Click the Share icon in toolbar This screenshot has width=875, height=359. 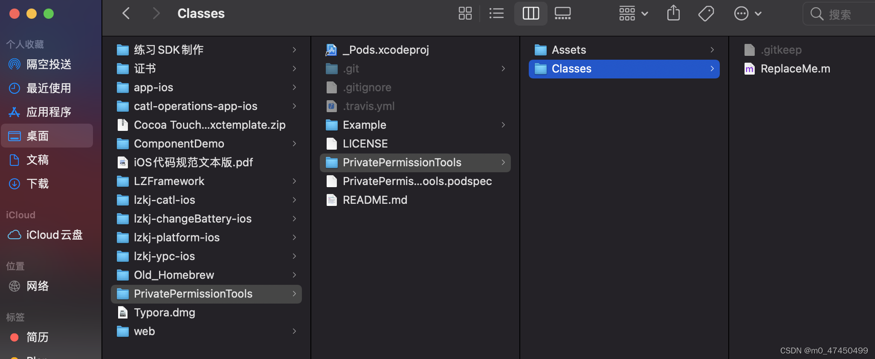click(673, 14)
